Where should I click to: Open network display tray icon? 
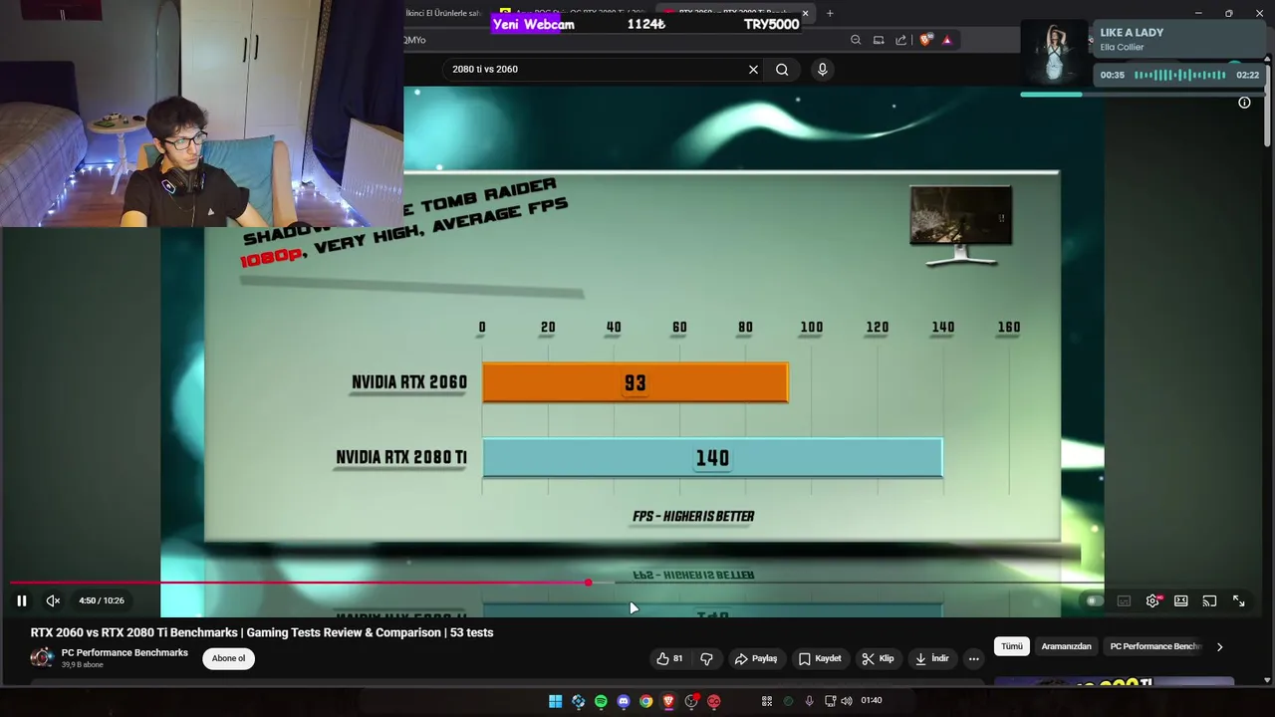(x=830, y=701)
